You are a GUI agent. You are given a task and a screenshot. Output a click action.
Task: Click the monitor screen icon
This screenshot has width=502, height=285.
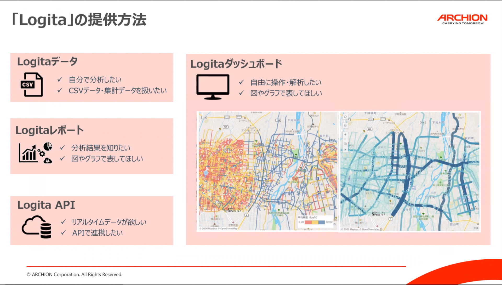213,87
